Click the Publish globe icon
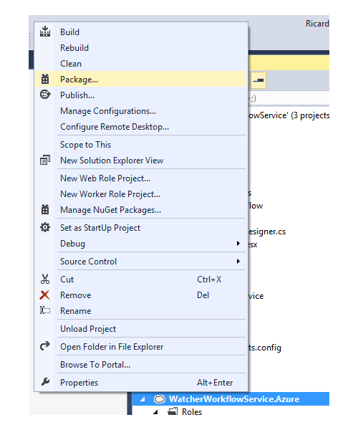This screenshot has width=358, height=430. [45, 95]
